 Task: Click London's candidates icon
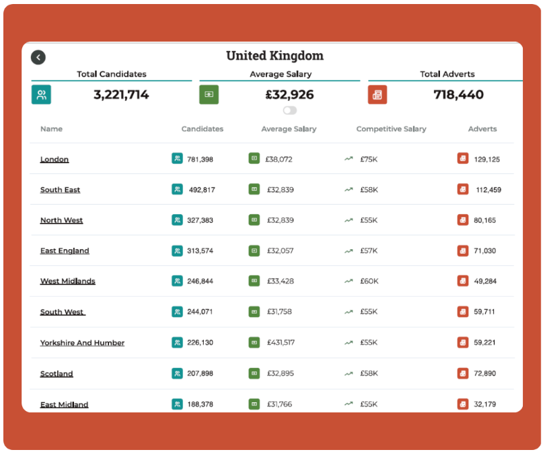coord(177,159)
